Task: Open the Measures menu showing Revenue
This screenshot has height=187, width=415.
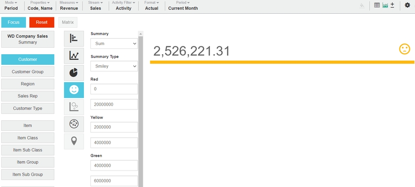Action: pyautogui.click(x=69, y=6)
